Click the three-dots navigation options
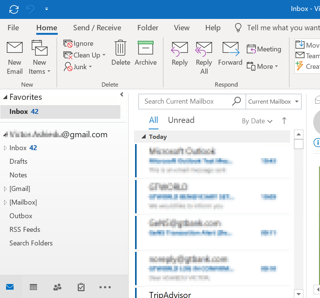This screenshot has height=298, width=320. coord(105,287)
